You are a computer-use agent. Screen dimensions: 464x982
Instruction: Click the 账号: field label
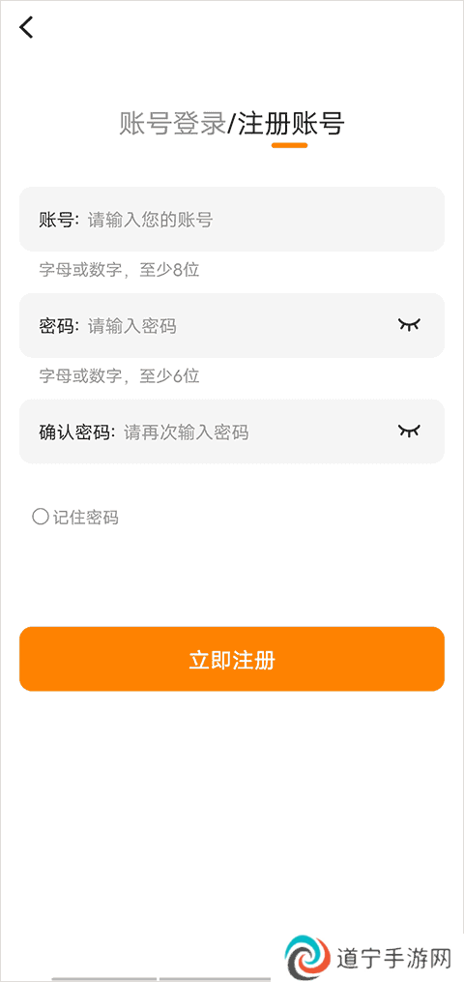[60, 220]
